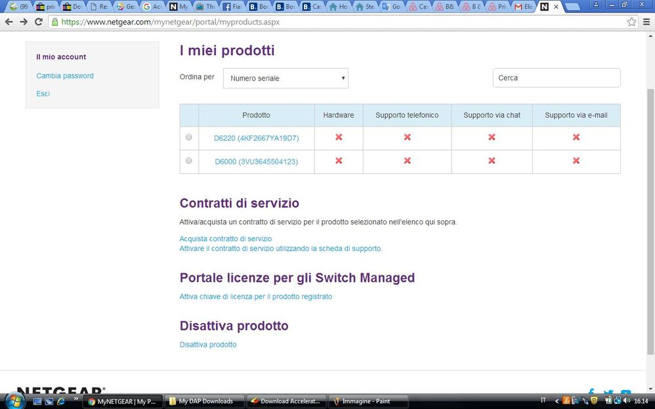Image resolution: width=655 pixels, height=409 pixels.
Task: Click the taskbar volume speaker icon
Action: point(626,400)
